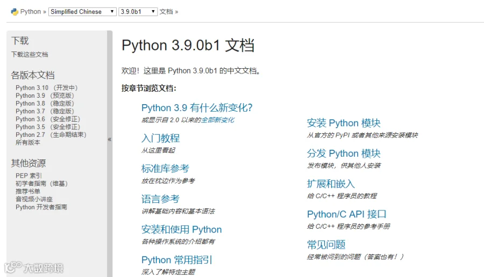Click the Python breadcrumb text link

click(31, 12)
